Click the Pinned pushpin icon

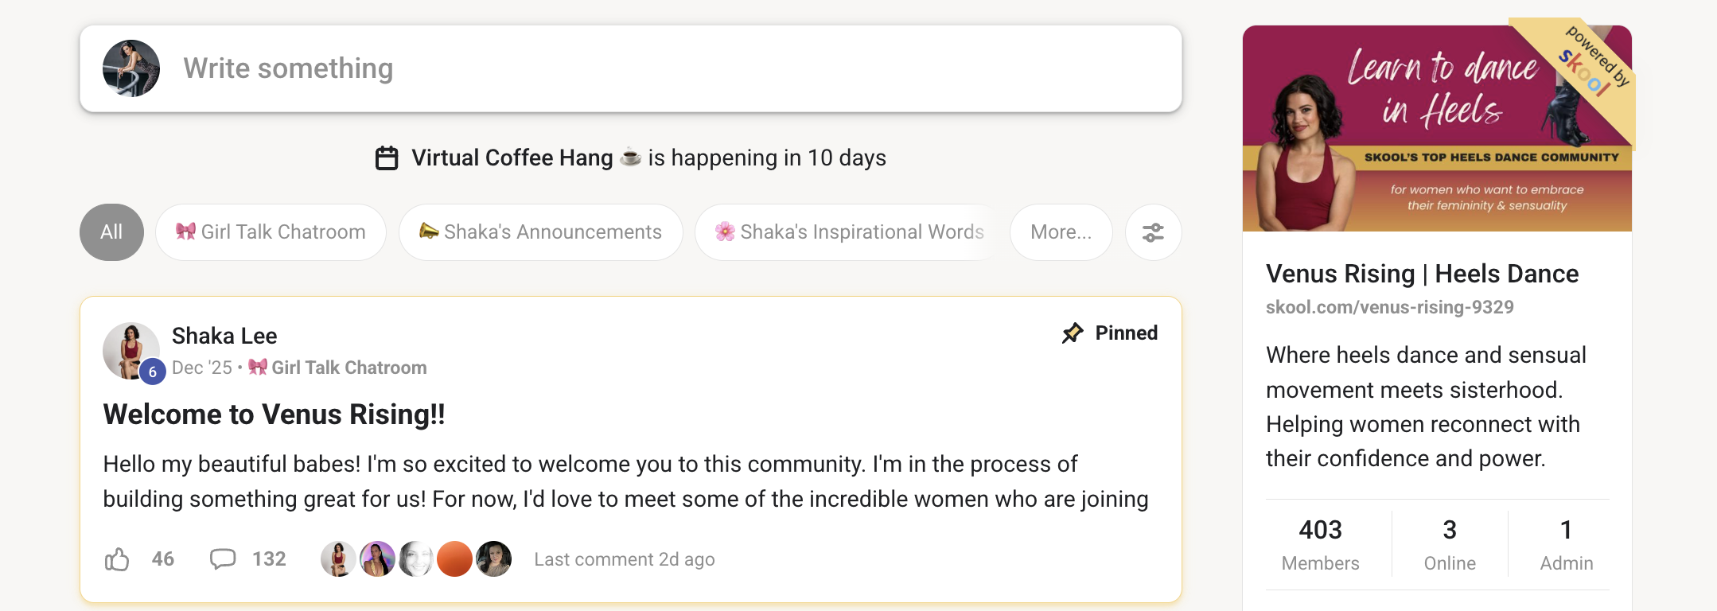pos(1073,333)
